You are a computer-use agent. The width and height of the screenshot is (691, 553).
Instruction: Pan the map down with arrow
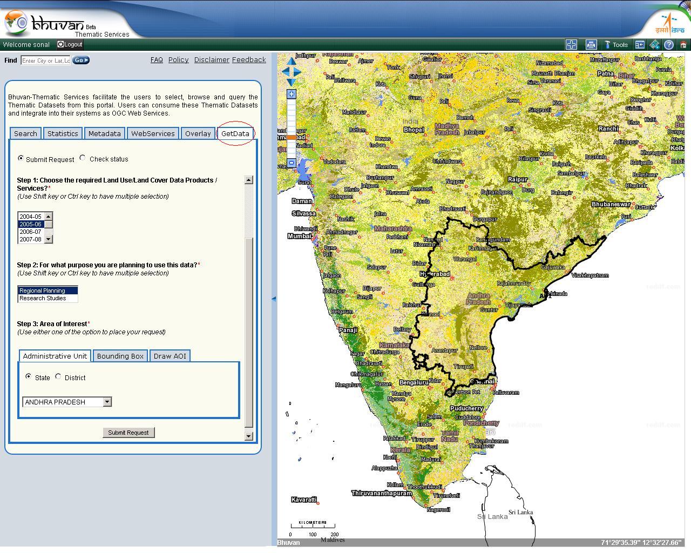pos(292,82)
